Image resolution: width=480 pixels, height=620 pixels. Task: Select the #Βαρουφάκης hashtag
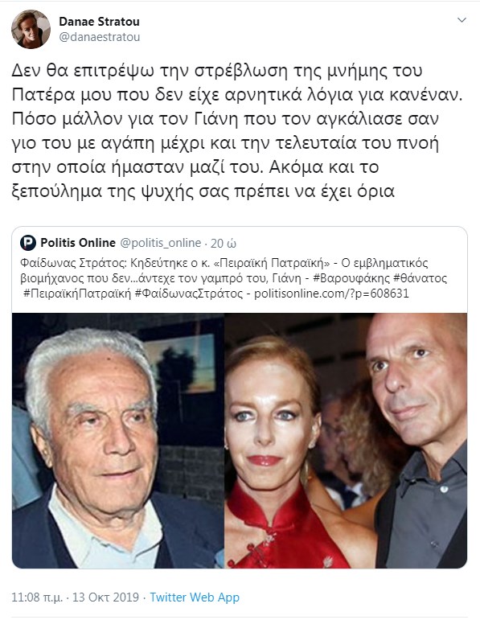coord(351,278)
